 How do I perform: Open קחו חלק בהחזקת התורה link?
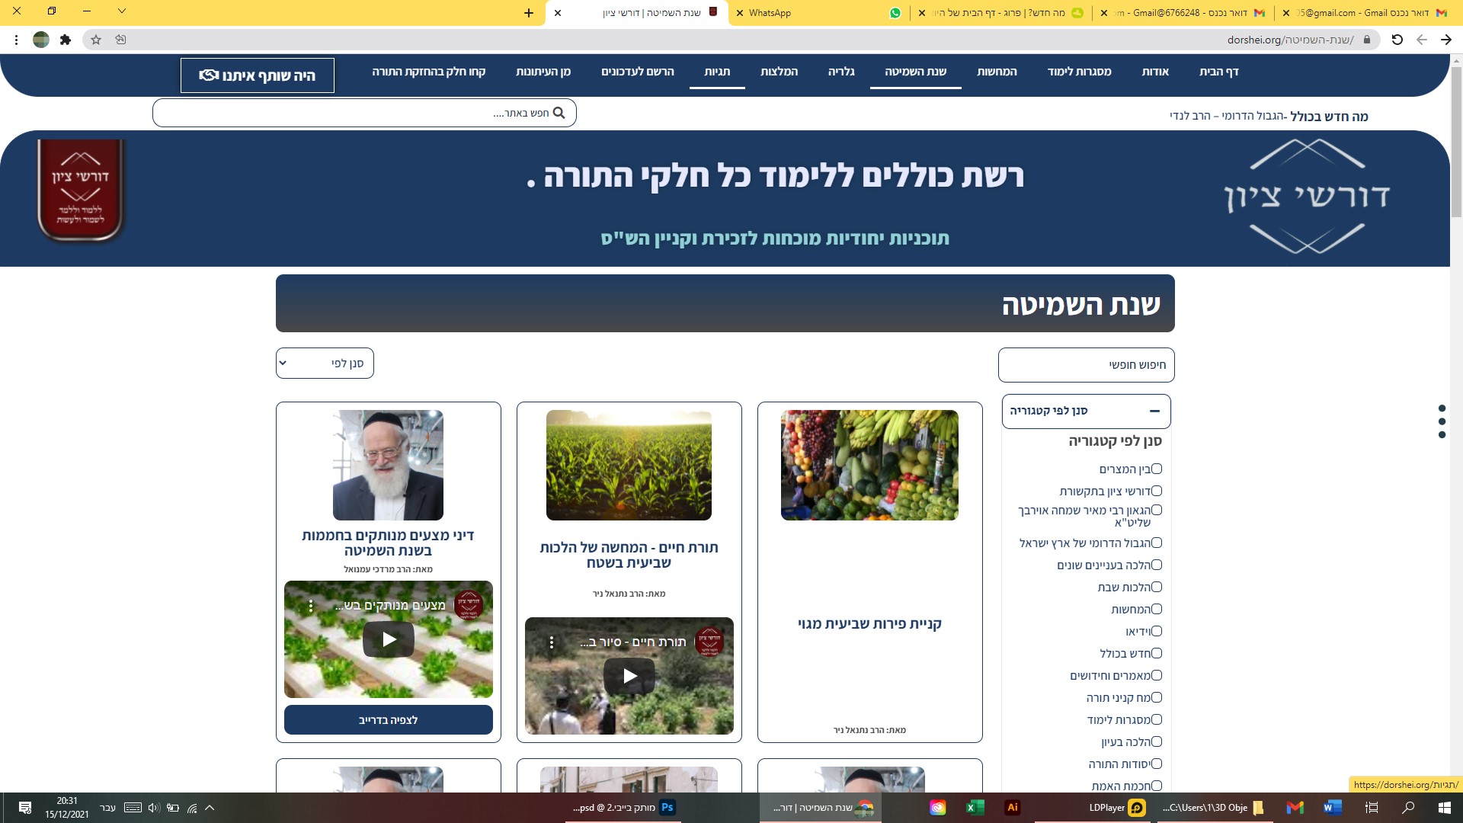[x=429, y=72]
